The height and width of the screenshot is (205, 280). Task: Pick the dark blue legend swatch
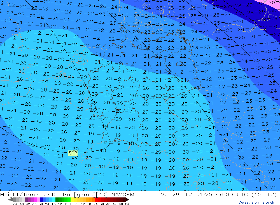click(x=42, y=200)
